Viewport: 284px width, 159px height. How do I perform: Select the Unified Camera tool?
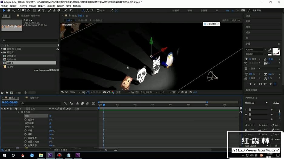(24, 11)
